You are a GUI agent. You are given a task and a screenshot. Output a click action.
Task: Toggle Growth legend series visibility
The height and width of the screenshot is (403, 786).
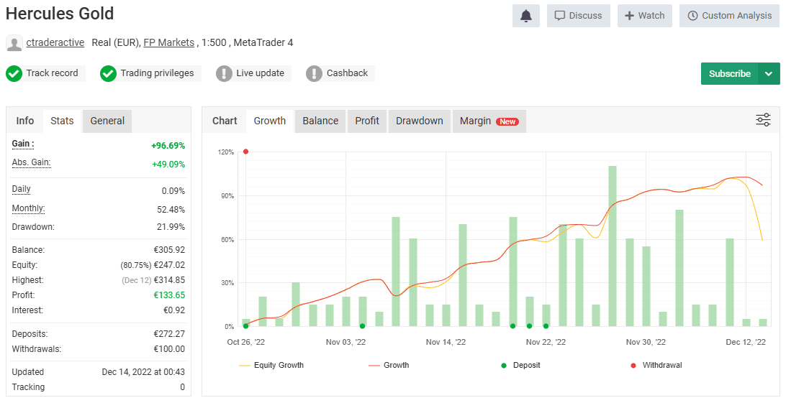click(389, 365)
